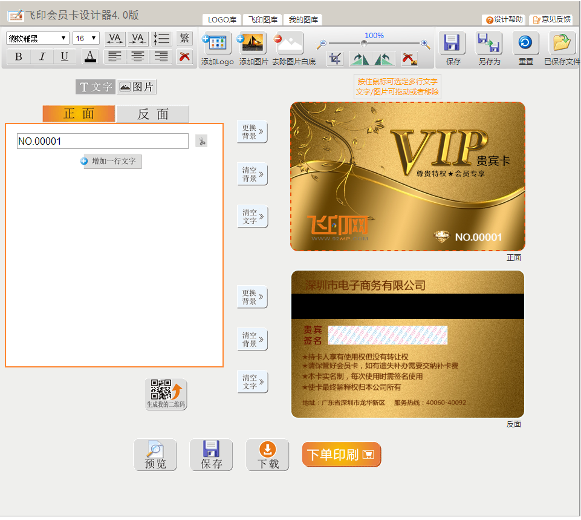The height and width of the screenshot is (520, 581).
Task: Open the saved files (已保存文件) folder icon
Action: click(x=562, y=44)
